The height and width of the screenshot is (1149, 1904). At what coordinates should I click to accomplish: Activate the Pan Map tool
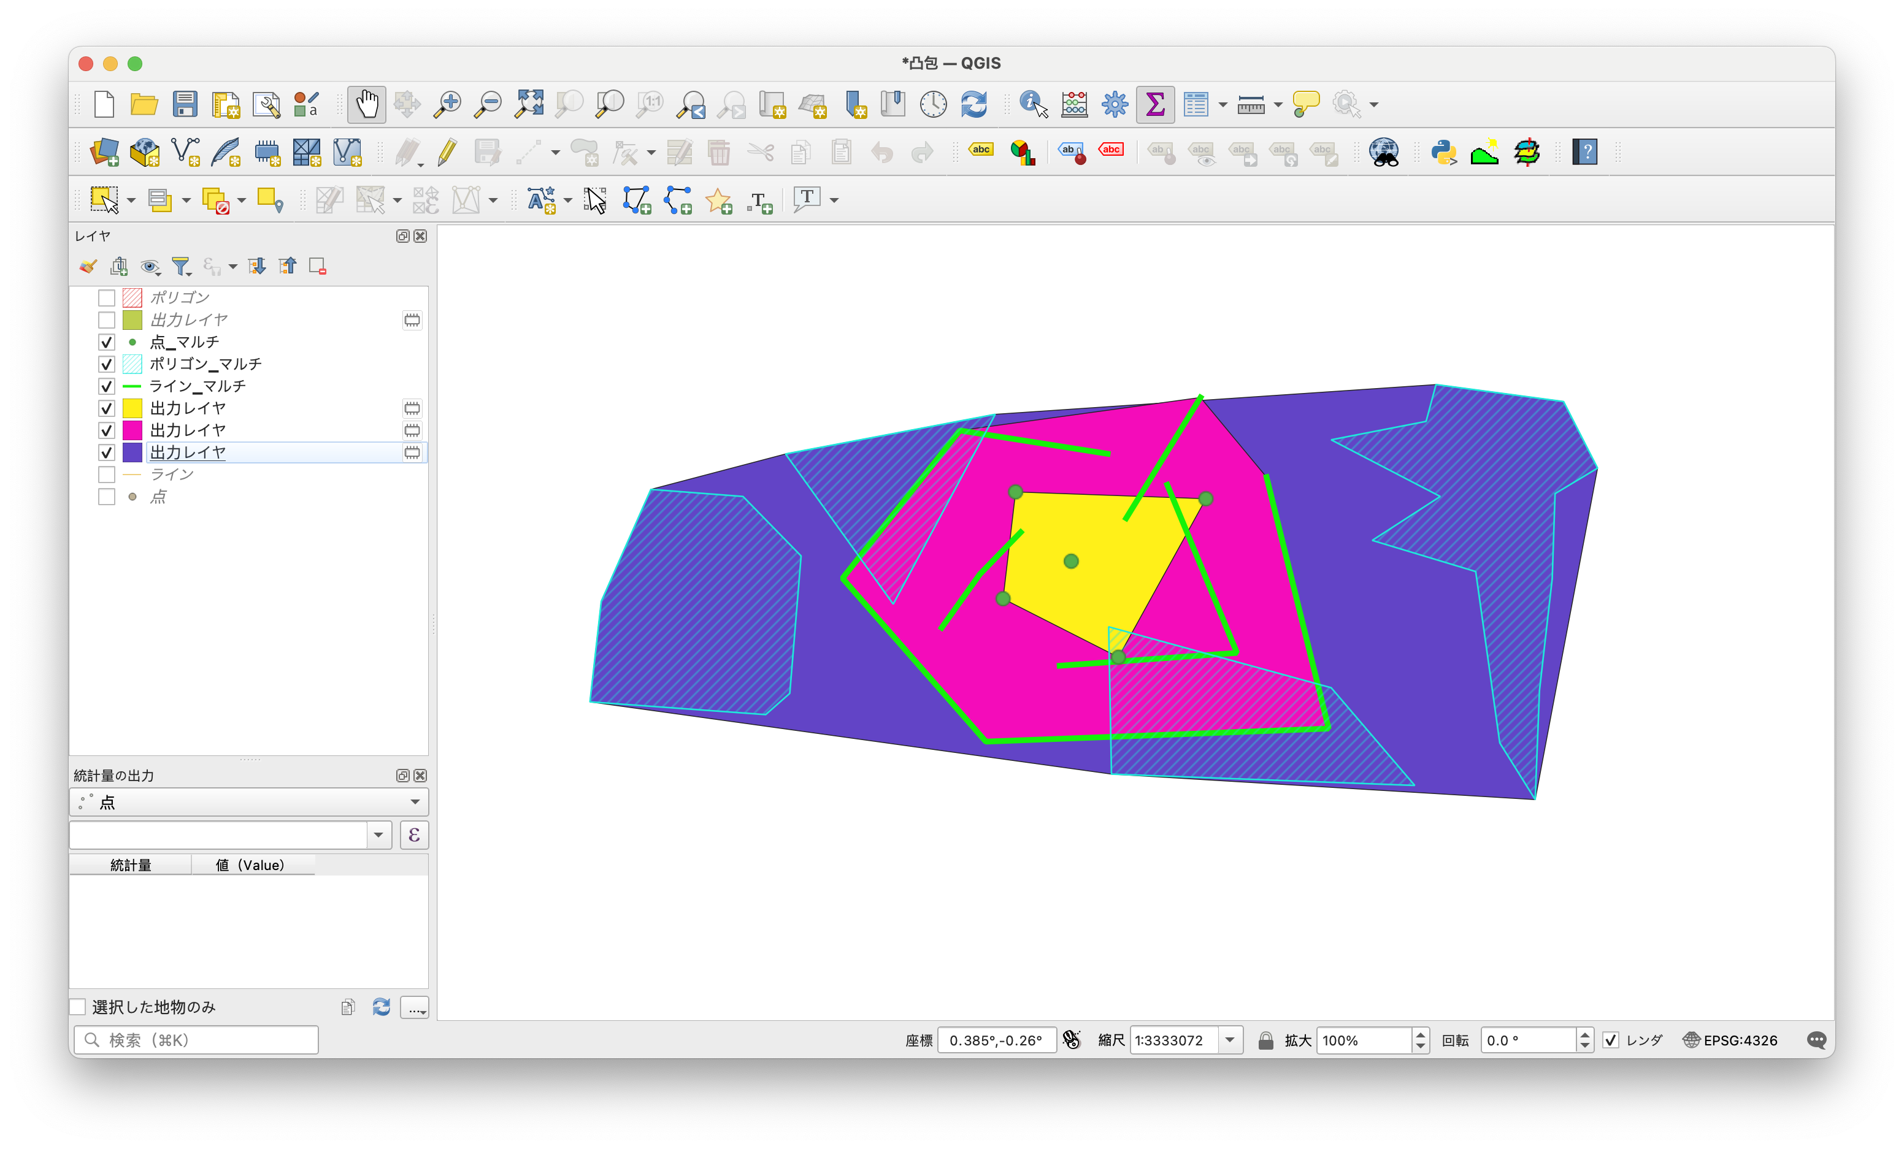[x=366, y=104]
